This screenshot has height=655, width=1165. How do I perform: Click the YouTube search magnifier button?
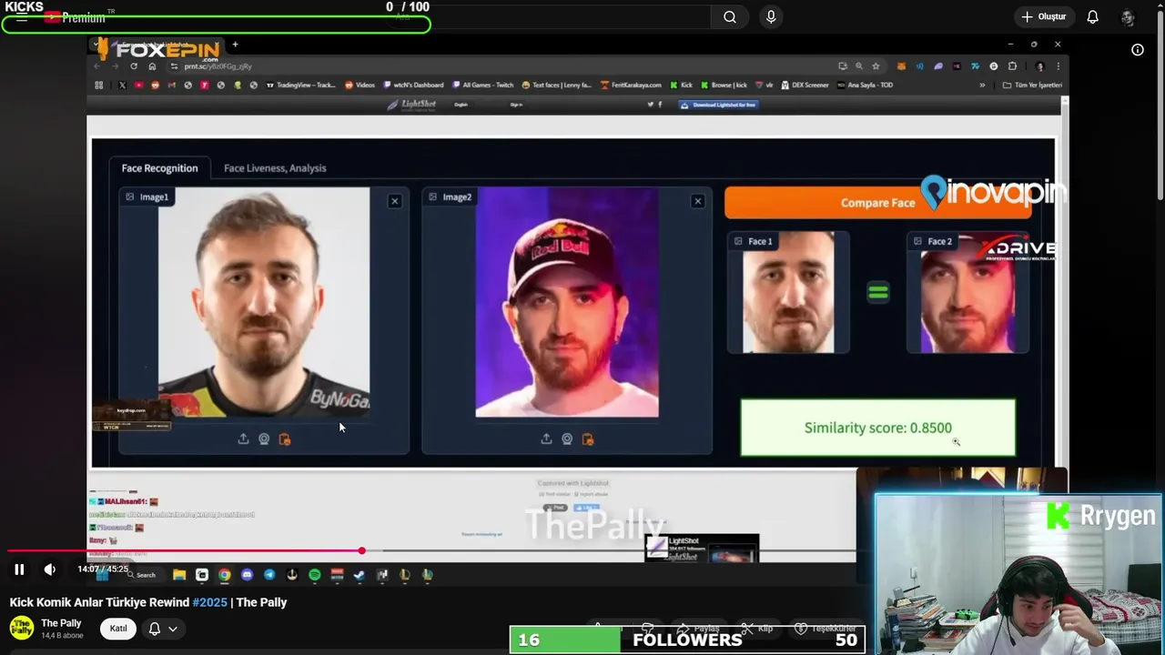tap(730, 16)
